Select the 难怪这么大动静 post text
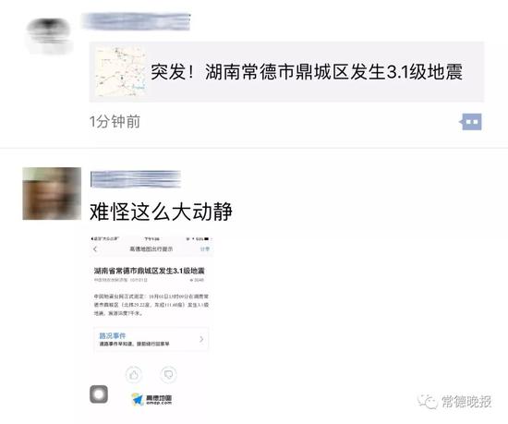 (x=161, y=212)
